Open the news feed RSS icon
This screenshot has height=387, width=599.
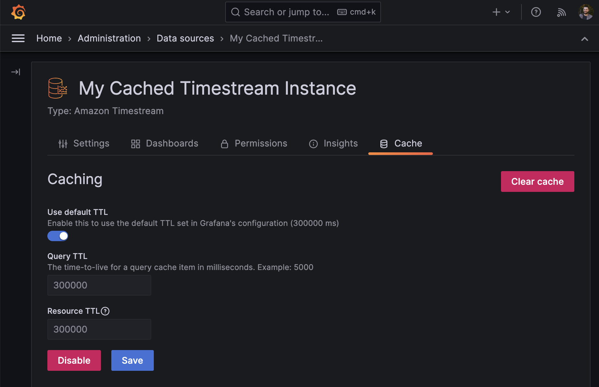(x=561, y=12)
